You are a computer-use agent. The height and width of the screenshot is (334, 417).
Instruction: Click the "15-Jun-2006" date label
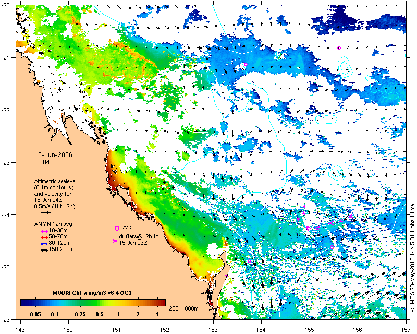click(x=54, y=155)
